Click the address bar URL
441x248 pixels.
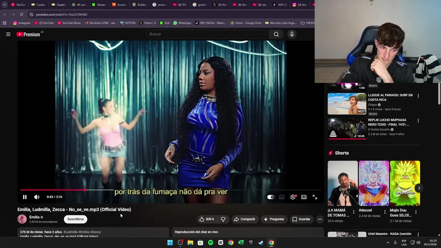(x=61, y=14)
